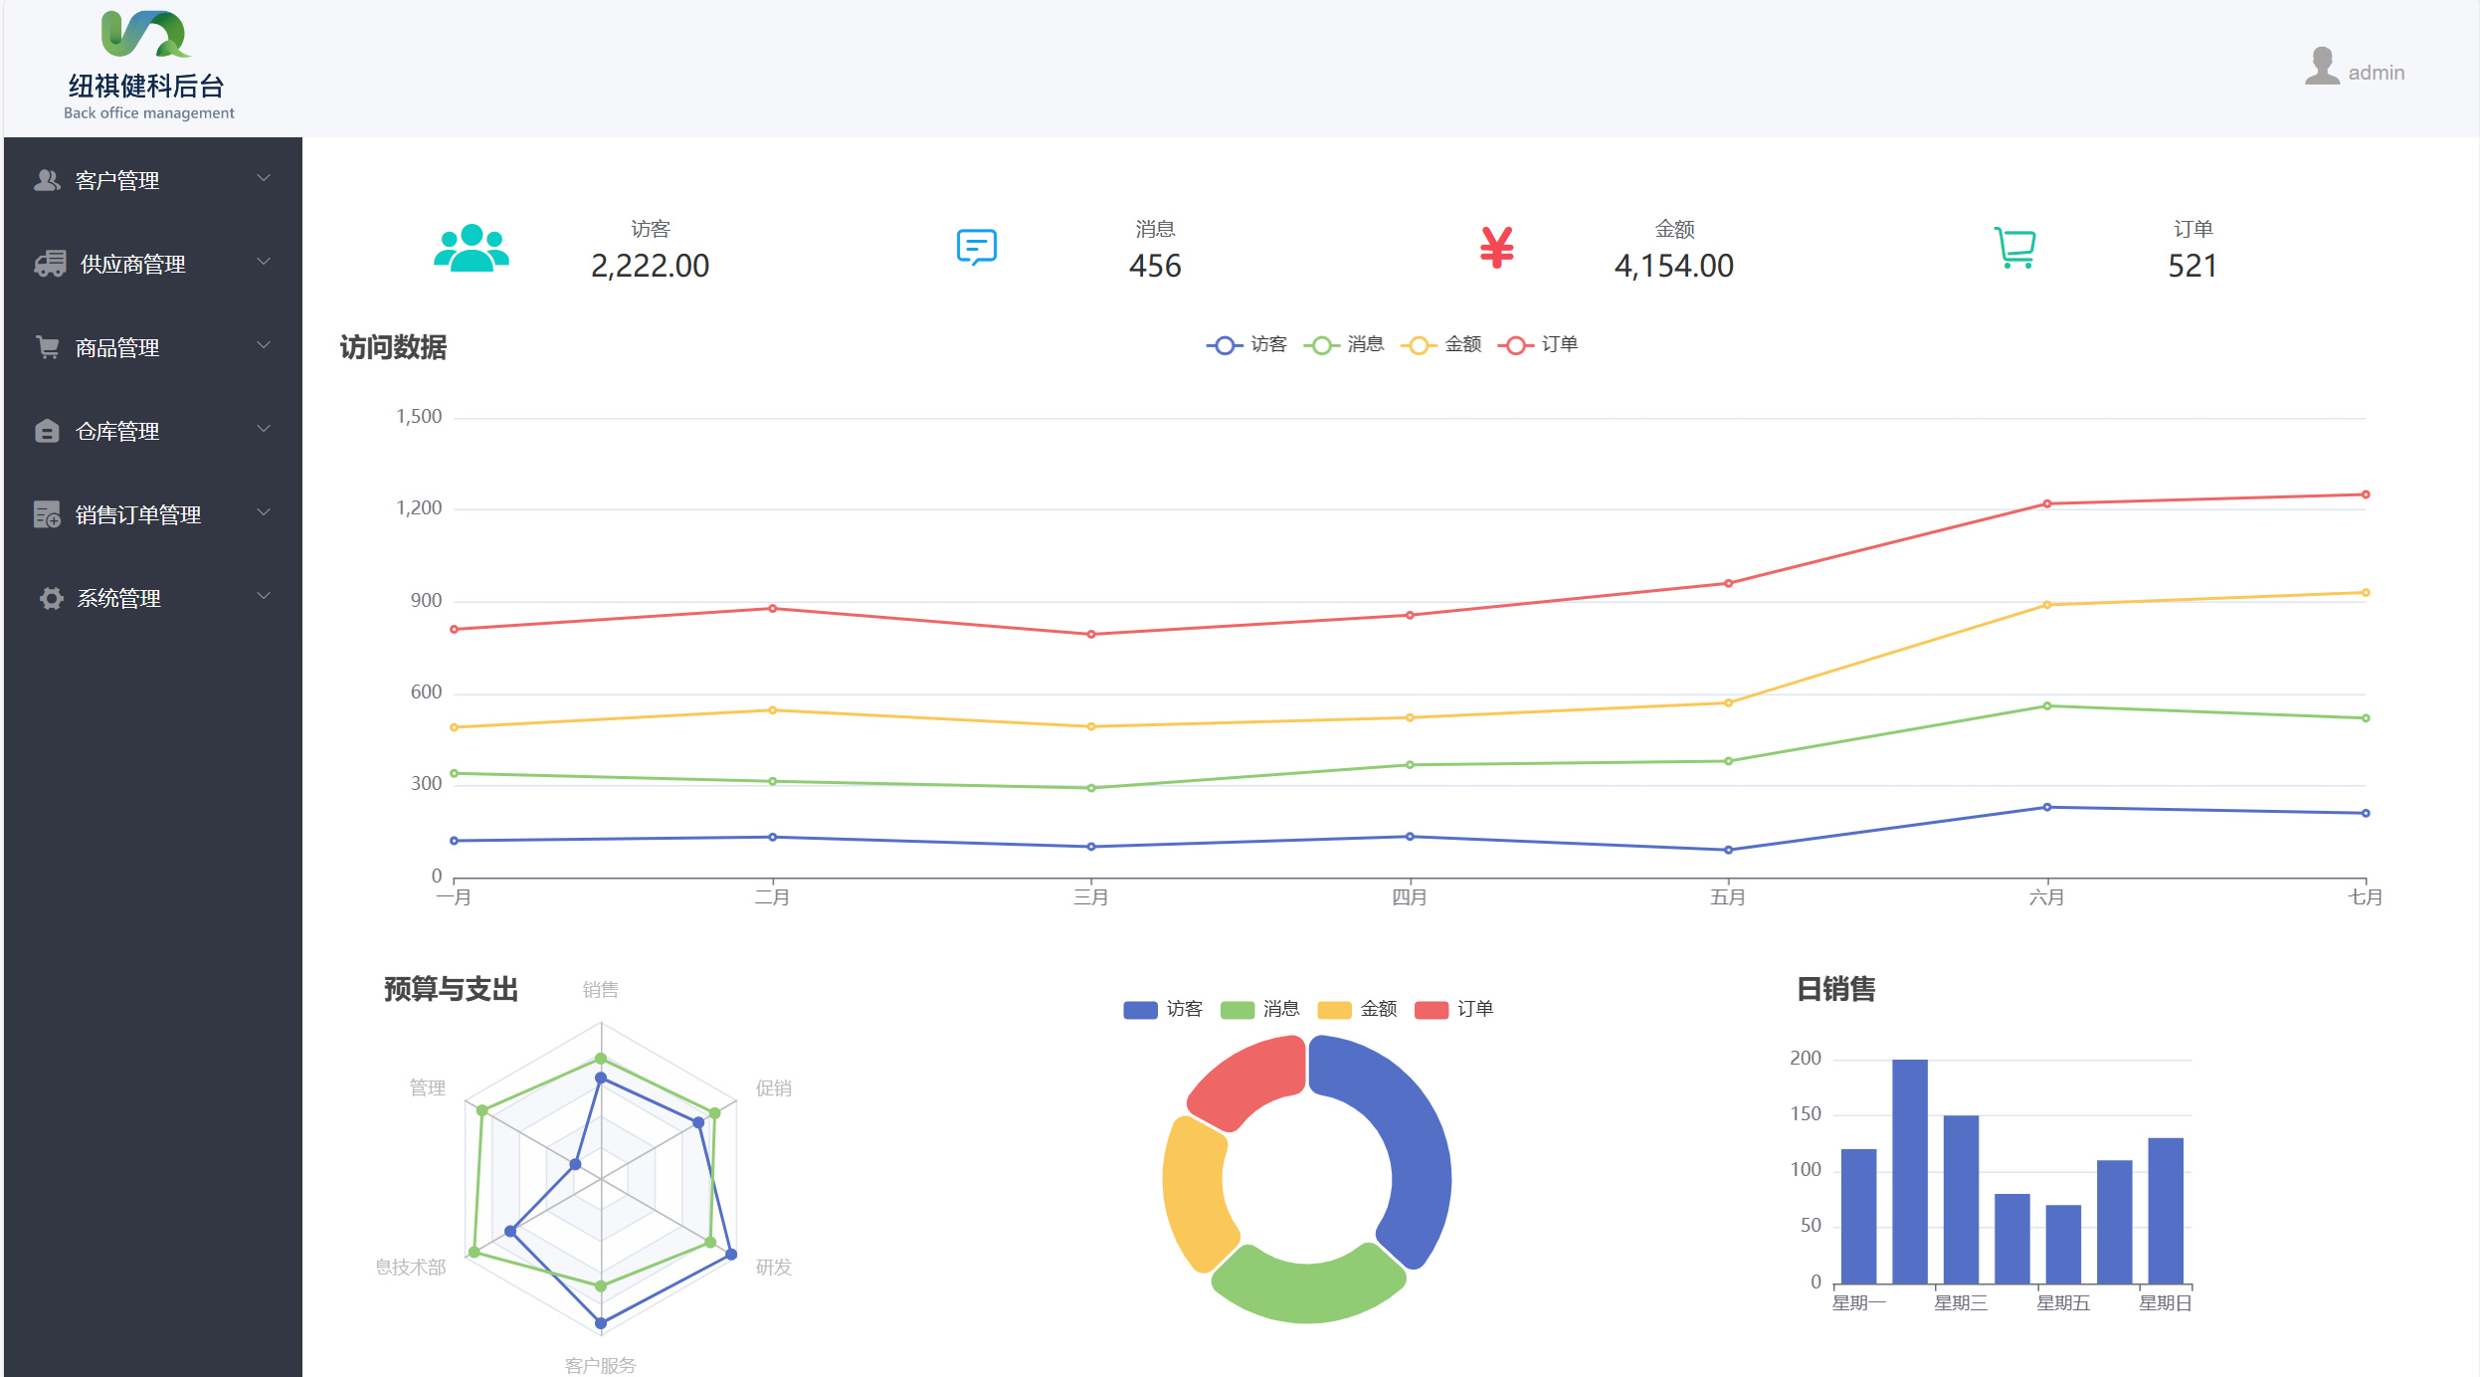Click the 日销售 chart title
This screenshot has height=1377, width=2480.
tap(1835, 989)
